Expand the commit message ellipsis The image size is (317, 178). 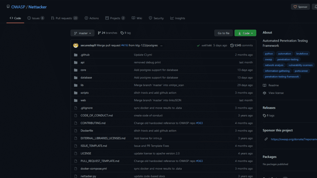(x=161, y=46)
